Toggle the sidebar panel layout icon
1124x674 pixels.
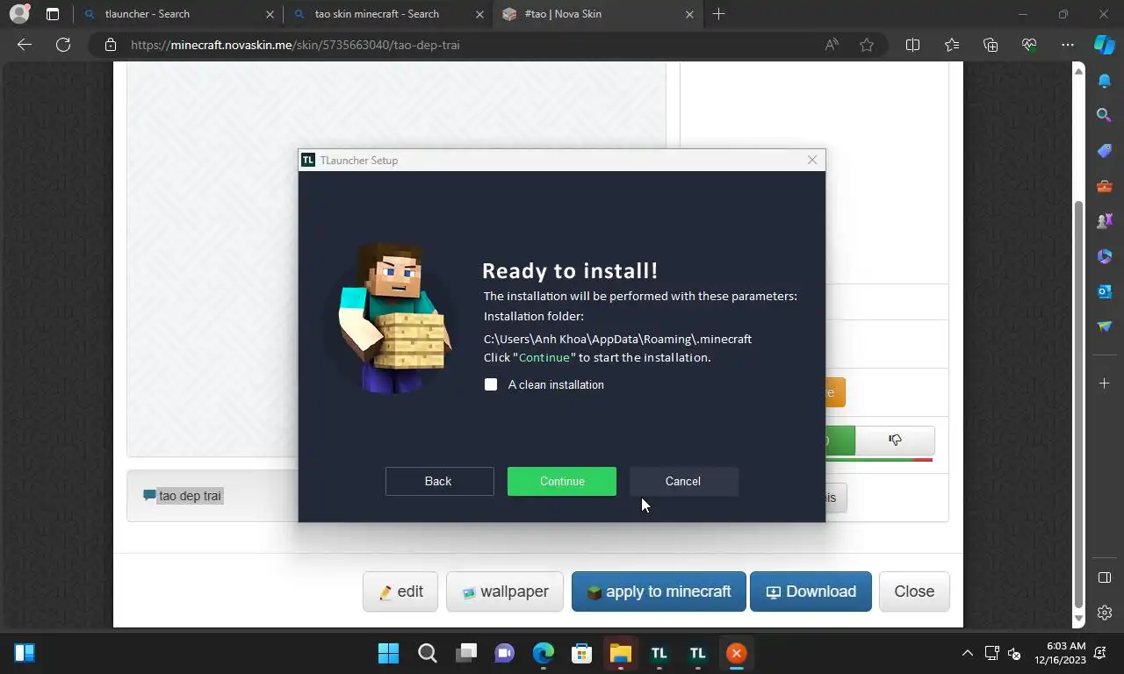click(x=1105, y=577)
